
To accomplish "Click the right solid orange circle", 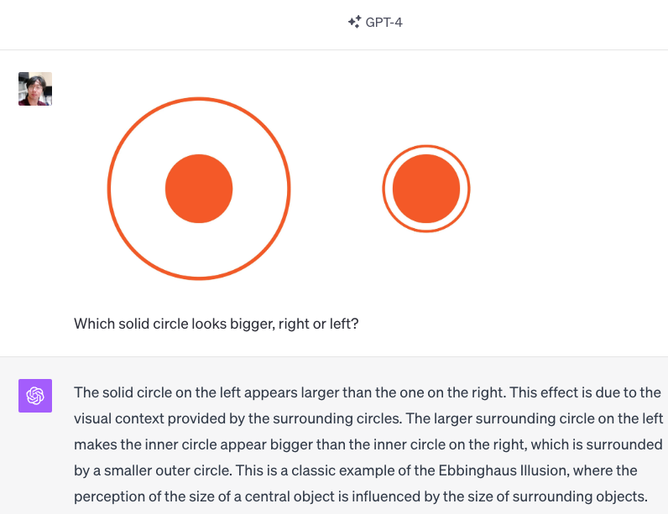I will click(x=426, y=189).
